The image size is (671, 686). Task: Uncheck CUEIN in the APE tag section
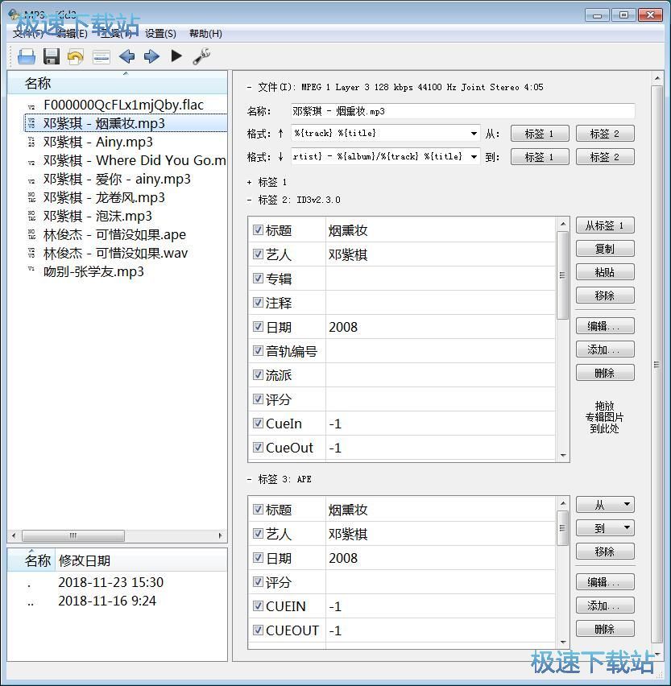coord(258,606)
